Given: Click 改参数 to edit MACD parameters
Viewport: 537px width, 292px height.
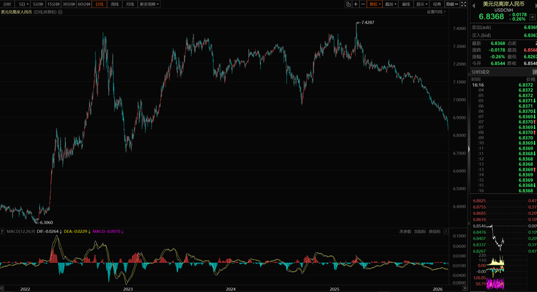Looking at the screenshot, I should coord(405,231).
